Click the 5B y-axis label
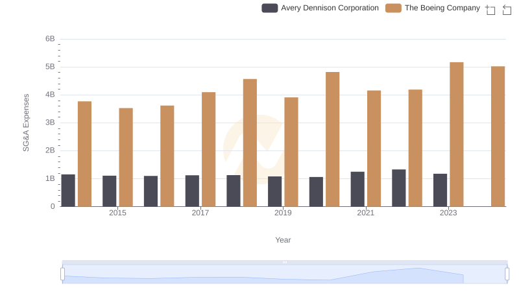 [x=50, y=67]
